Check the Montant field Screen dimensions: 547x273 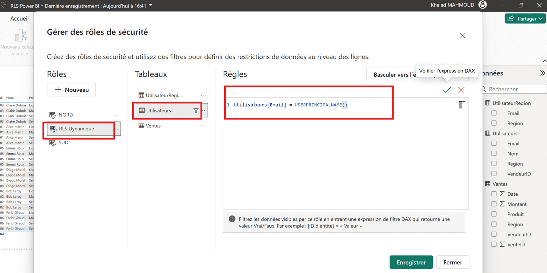(494, 204)
